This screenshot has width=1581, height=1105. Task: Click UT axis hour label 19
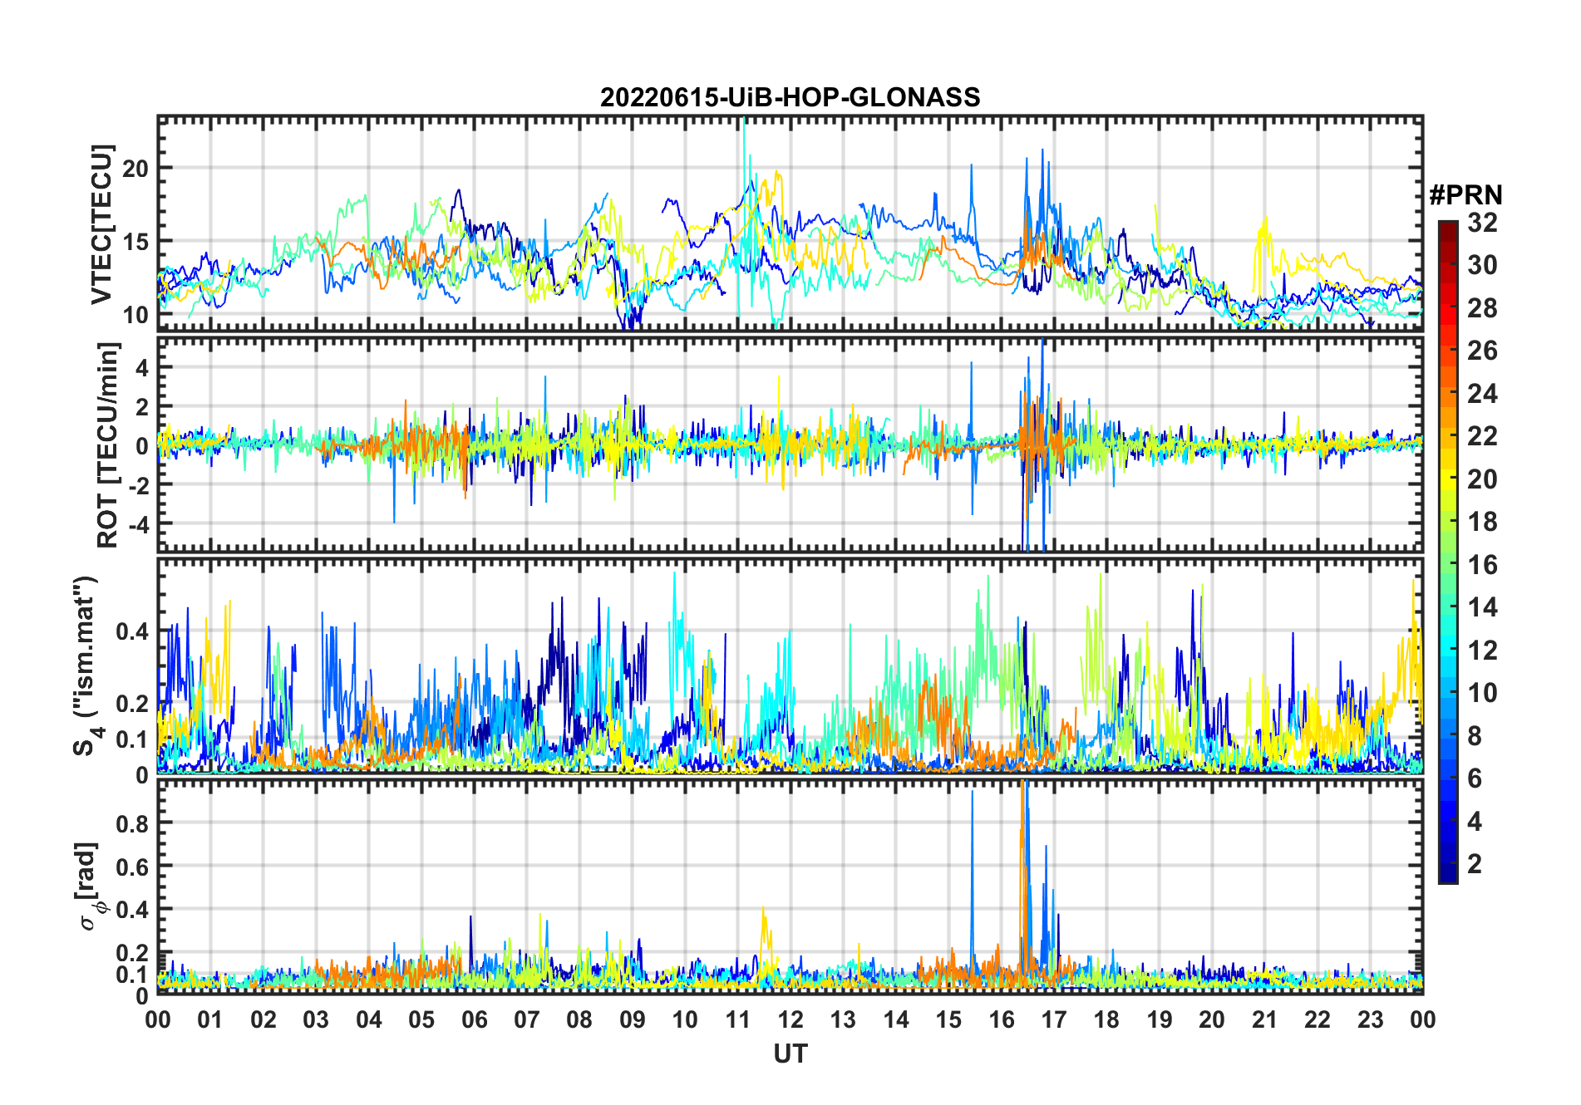1160,1020
